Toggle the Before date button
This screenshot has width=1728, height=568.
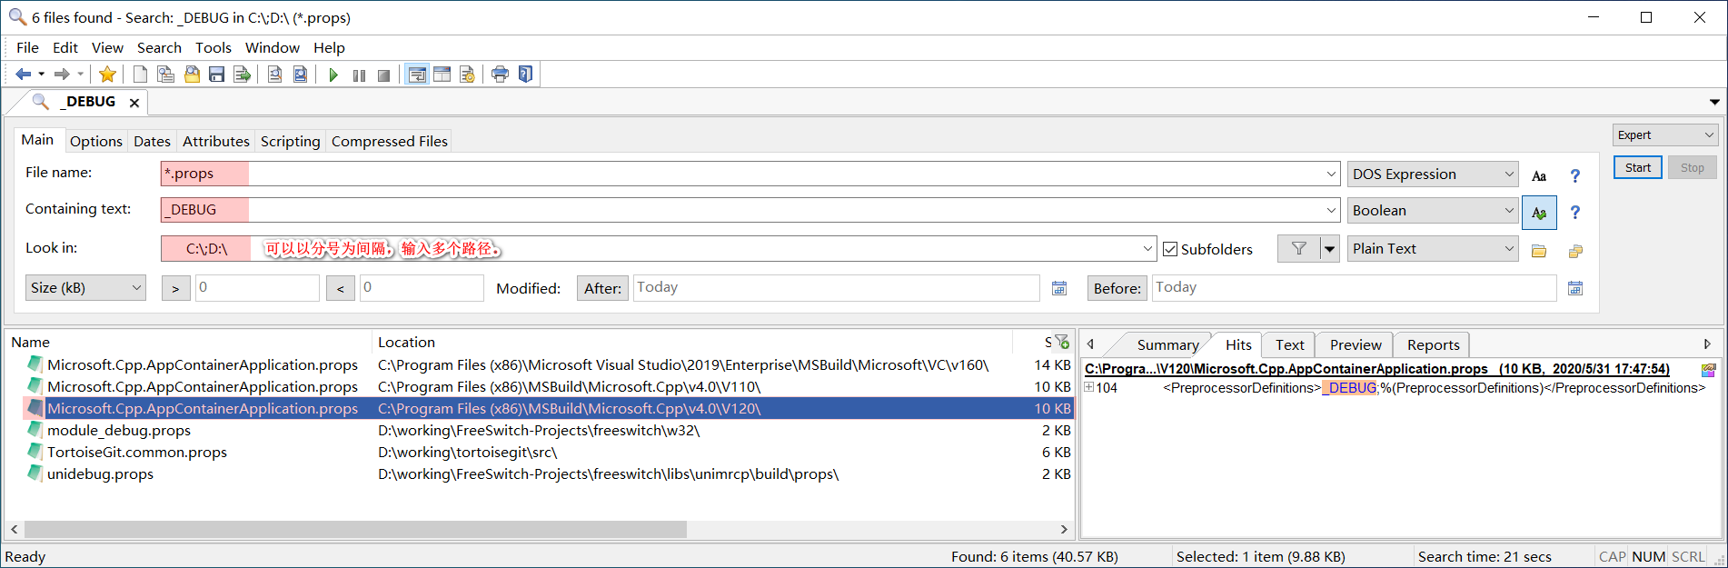click(x=1117, y=288)
